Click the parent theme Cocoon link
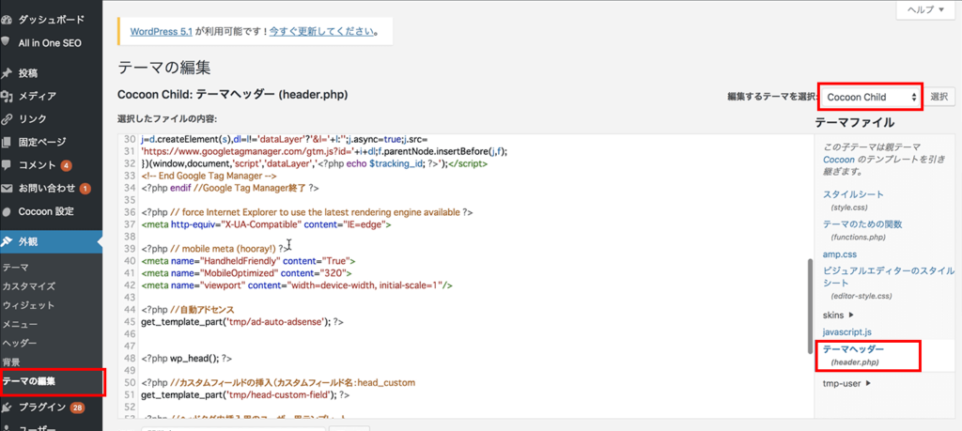The image size is (962, 431). pyautogui.click(x=837, y=159)
